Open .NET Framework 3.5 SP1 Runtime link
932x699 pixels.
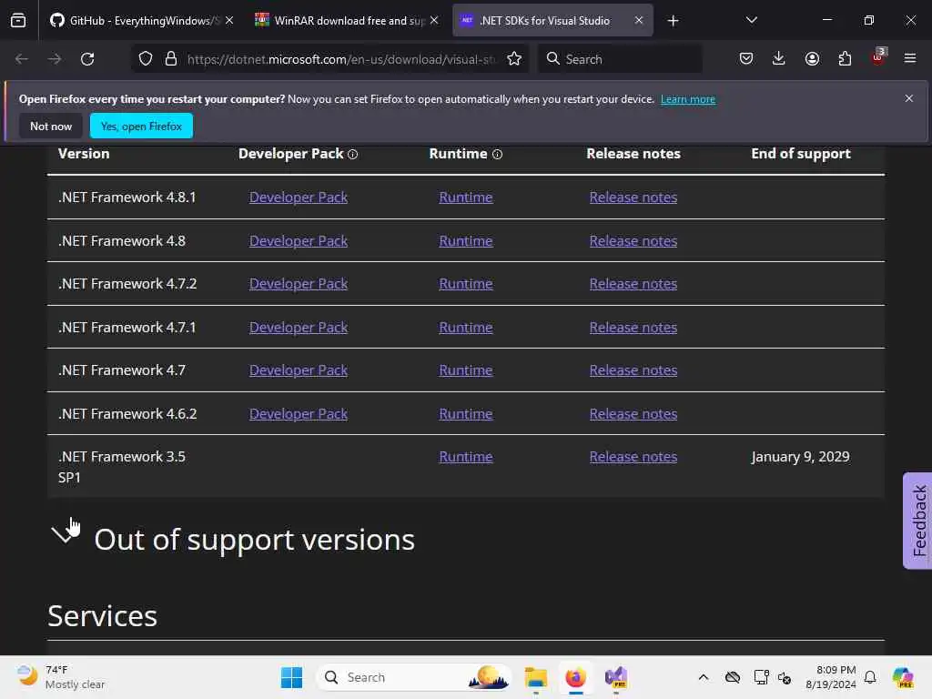coord(466,457)
